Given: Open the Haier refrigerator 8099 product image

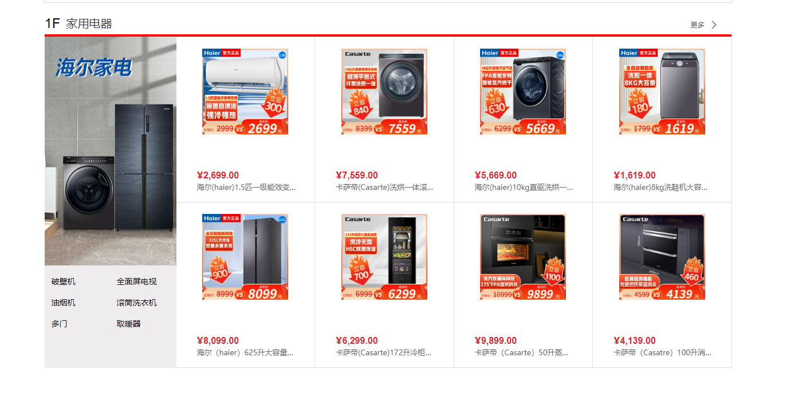Looking at the screenshot, I should (x=245, y=257).
